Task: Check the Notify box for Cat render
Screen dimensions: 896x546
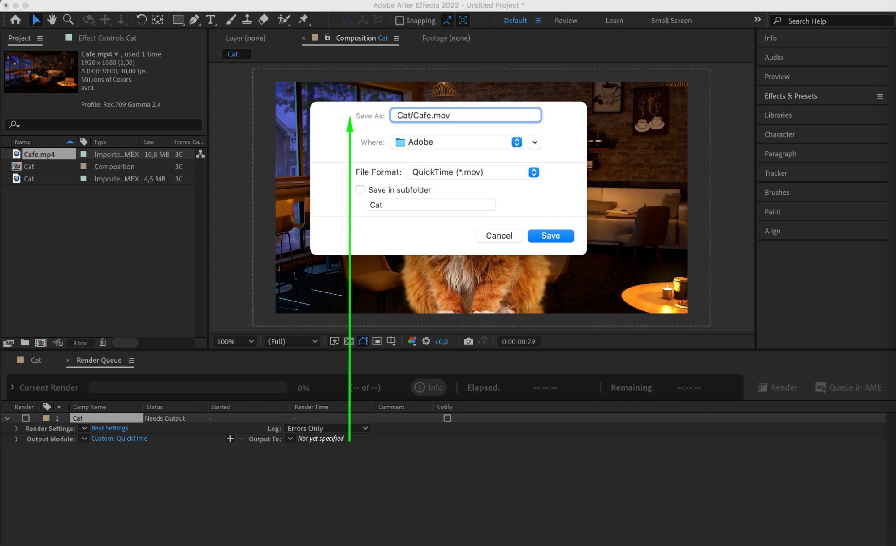Action: [x=447, y=418]
